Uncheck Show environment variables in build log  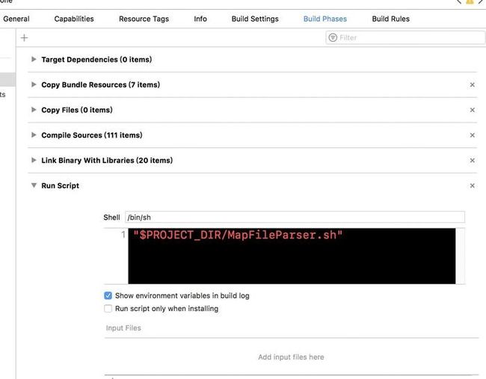(x=108, y=295)
